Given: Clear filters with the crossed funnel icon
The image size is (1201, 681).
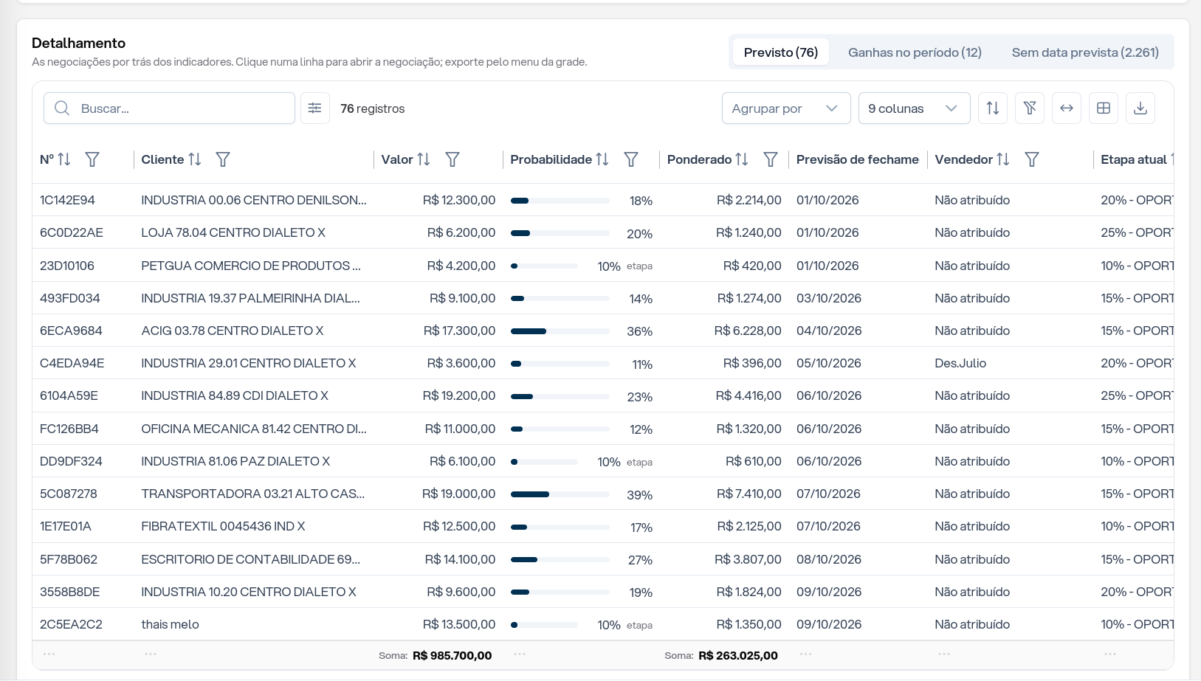Looking at the screenshot, I should (1030, 108).
